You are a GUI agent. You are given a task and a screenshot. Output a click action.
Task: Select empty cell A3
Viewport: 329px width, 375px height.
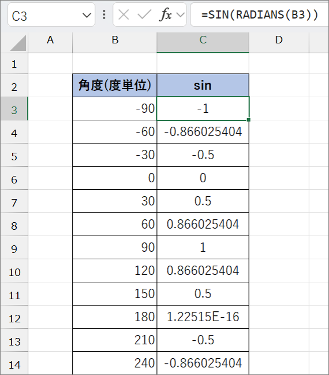(x=50, y=109)
